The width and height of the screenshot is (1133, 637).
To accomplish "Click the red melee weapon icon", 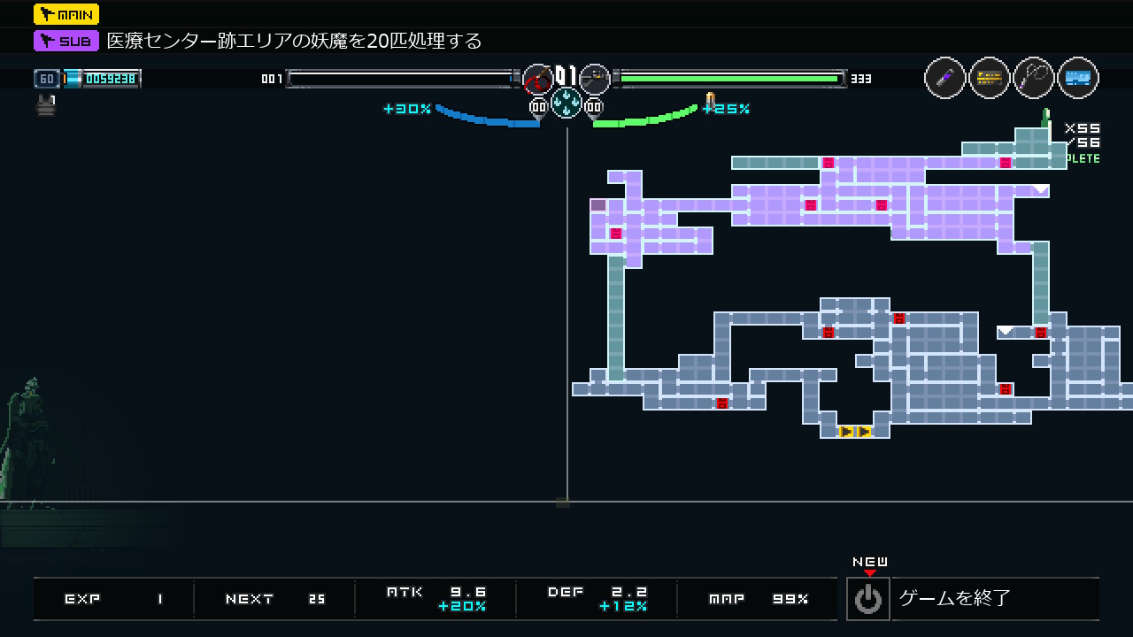I will point(537,80).
